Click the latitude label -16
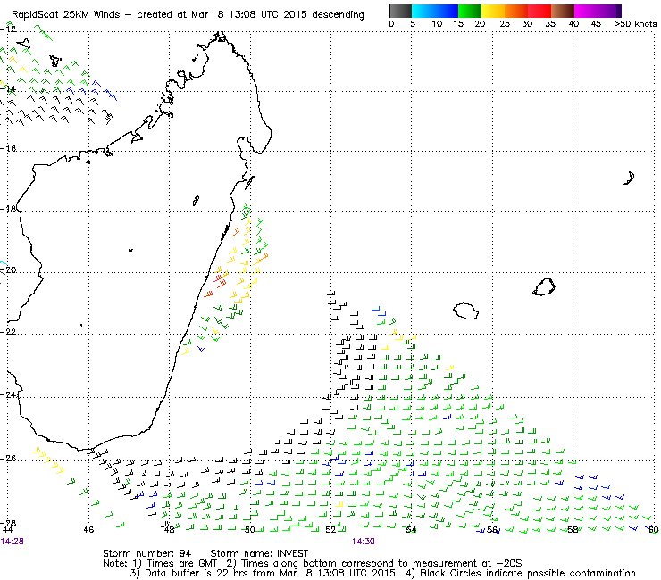This screenshot has height=580, width=661. click(x=9, y=149)
